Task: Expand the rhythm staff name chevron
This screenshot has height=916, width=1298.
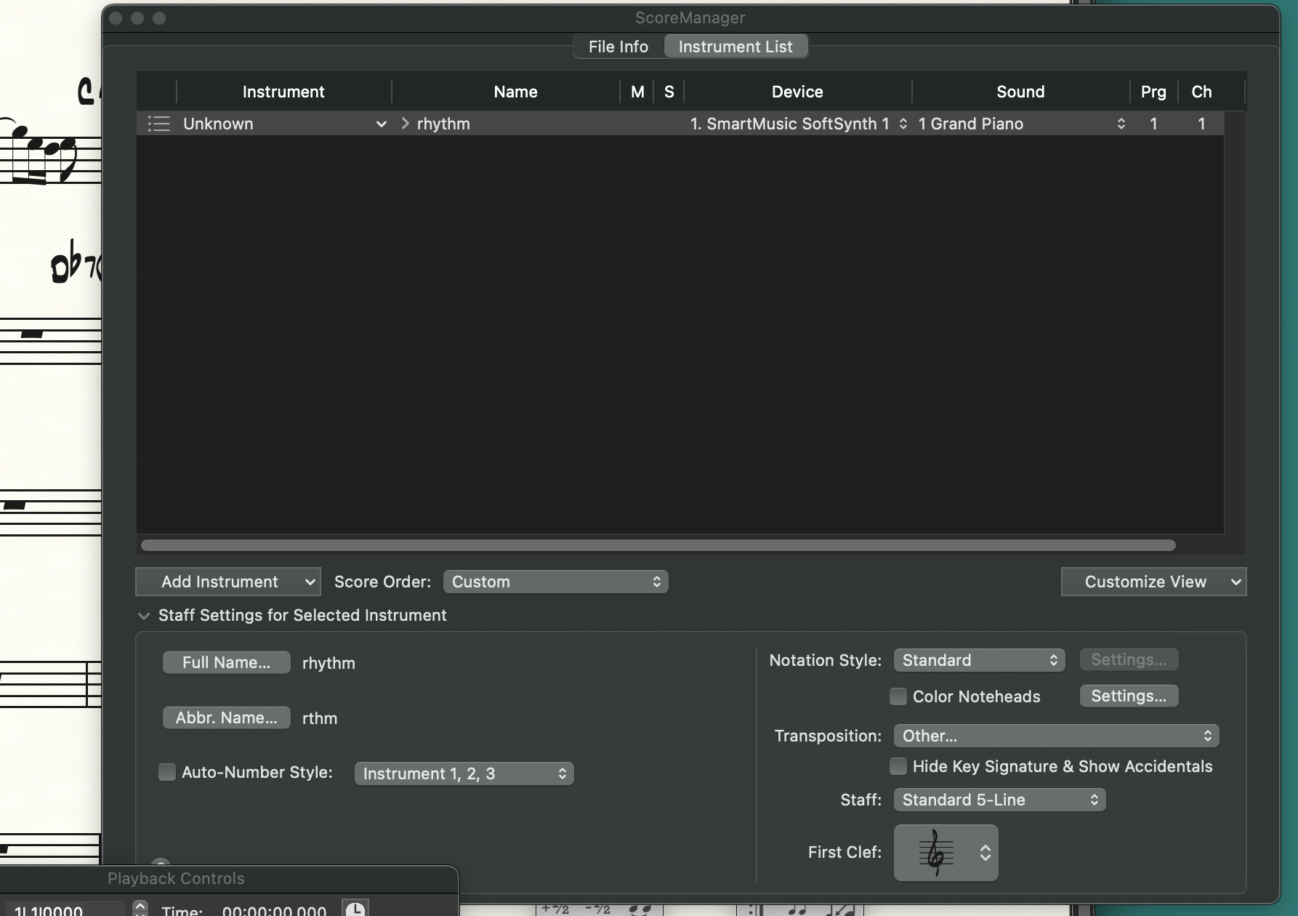Action: click(405, 124)
